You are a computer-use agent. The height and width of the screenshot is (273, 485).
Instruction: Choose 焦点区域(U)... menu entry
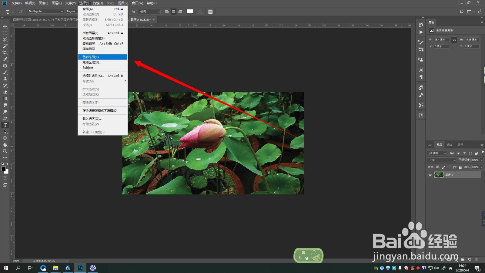[102, 62]
